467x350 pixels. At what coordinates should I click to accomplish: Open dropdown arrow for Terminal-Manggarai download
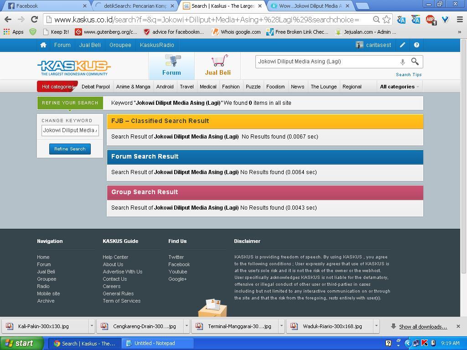coord(281,326)
